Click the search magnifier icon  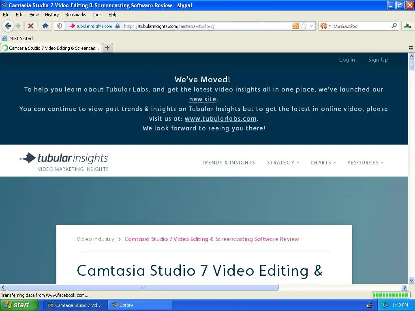pos(394,26)
